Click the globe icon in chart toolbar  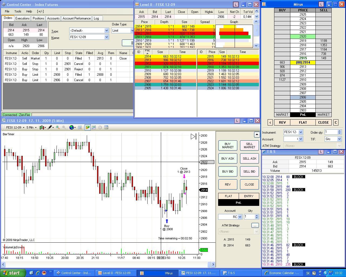(x=72, y=127)
